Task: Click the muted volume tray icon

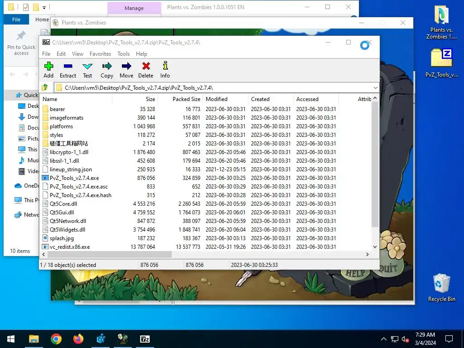Action: click(405, 339)
